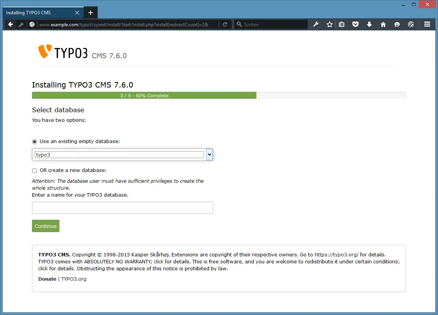Open the TYPO3.org footer link
The image size is (438, 315).
click(74, 279)
